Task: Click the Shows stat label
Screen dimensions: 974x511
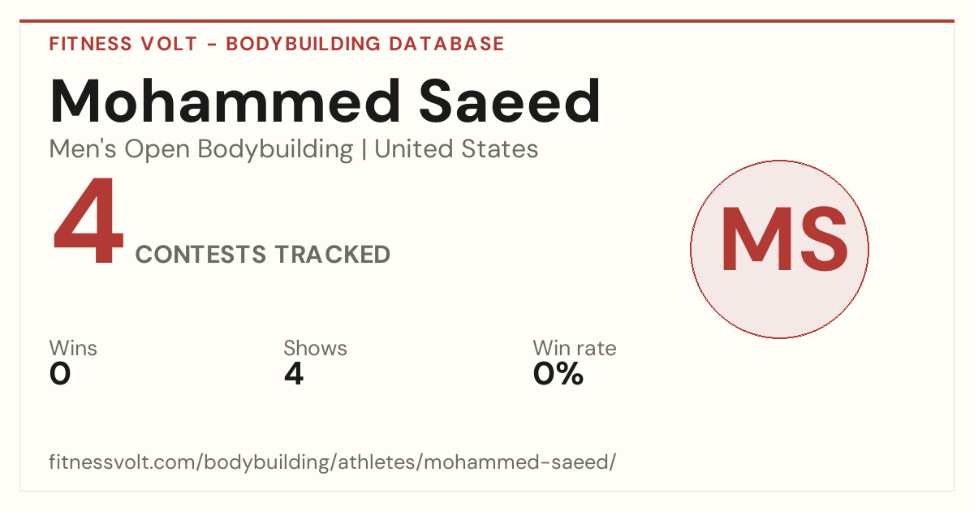Action: 315,349
